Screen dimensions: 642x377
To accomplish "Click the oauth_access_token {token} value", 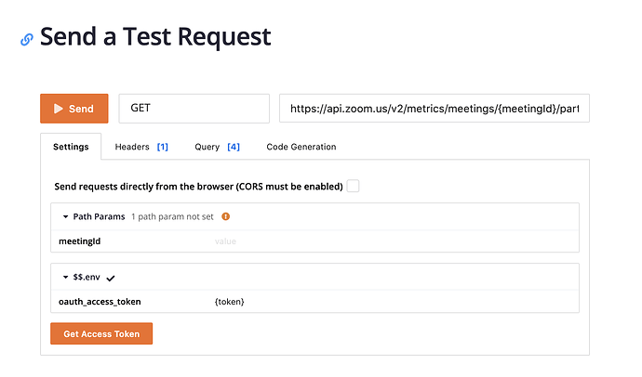I will 229,302.
